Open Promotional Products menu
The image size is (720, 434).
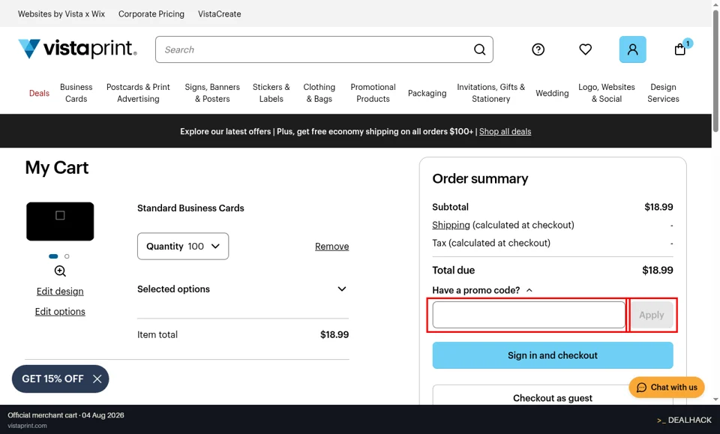(373, 93)
